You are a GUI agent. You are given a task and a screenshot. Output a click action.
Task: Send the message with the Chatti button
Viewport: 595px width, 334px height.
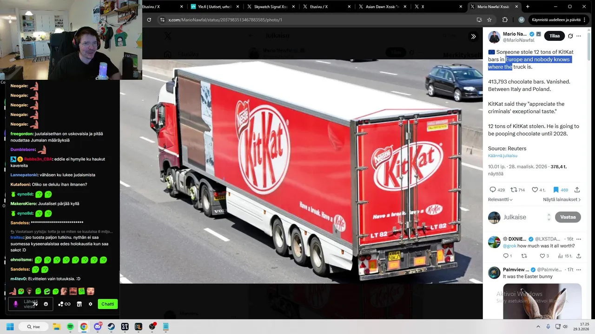coord(107,304)
